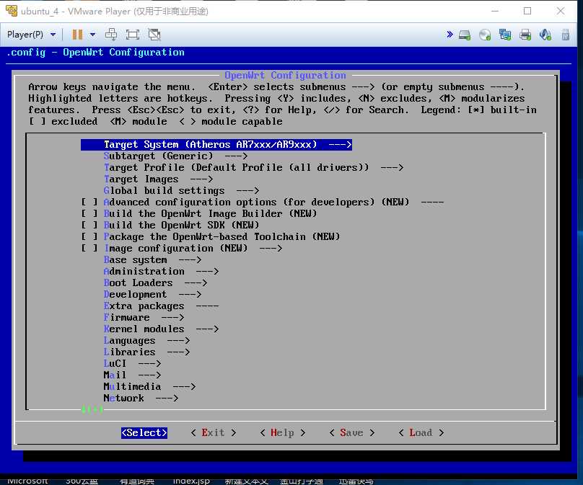Click the CD/DVD drive device icon
This screenshot has width=583, height=485.
coord(485,35)
